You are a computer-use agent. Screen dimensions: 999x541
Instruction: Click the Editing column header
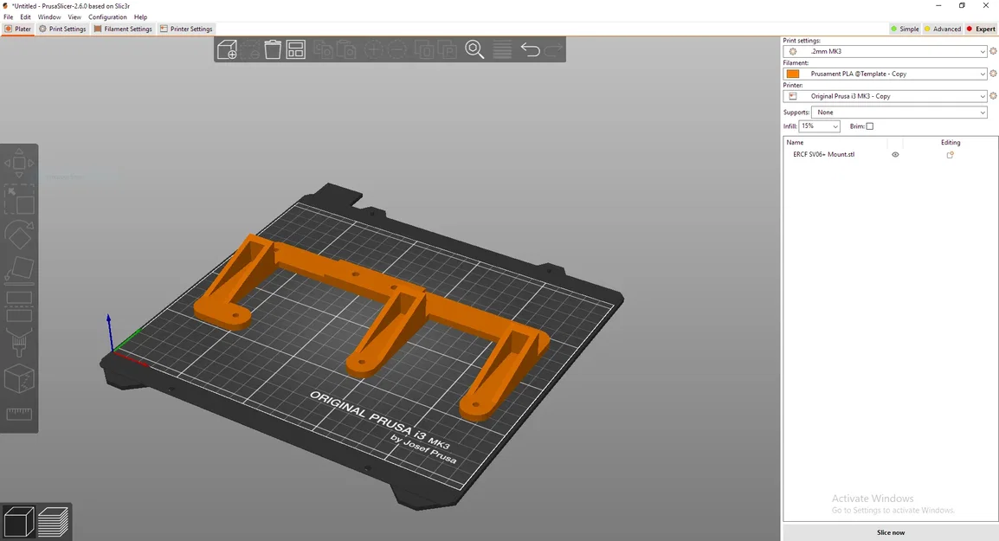point(950,143)
